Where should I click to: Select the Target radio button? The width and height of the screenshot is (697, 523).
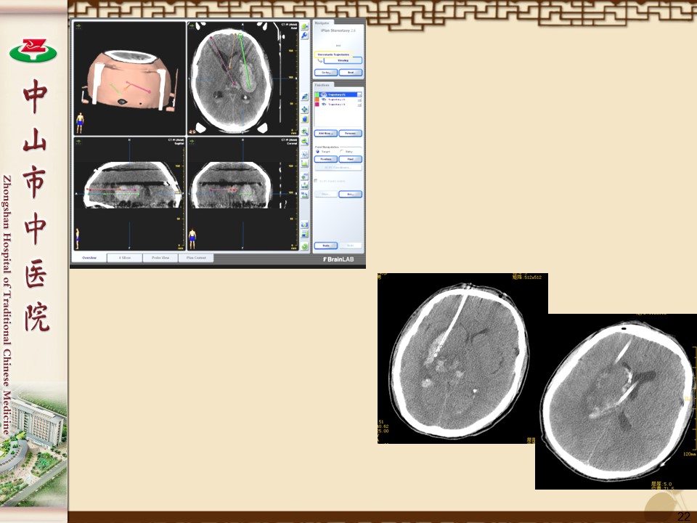coord(317,151)
